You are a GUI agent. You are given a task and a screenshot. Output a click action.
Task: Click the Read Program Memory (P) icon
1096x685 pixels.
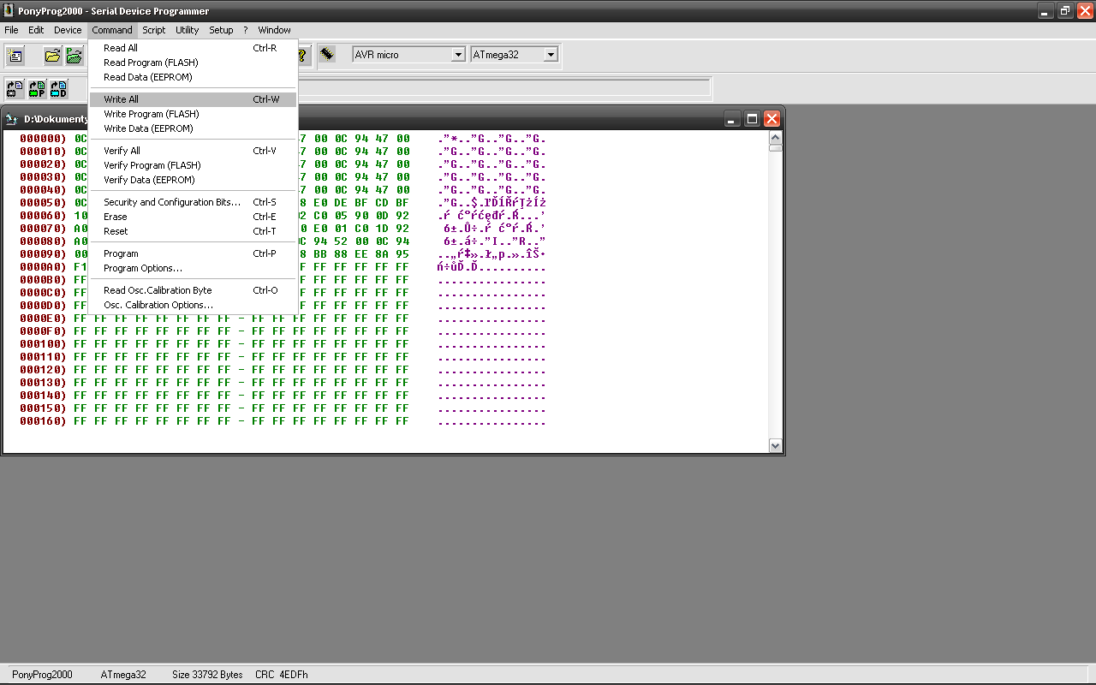37,88
